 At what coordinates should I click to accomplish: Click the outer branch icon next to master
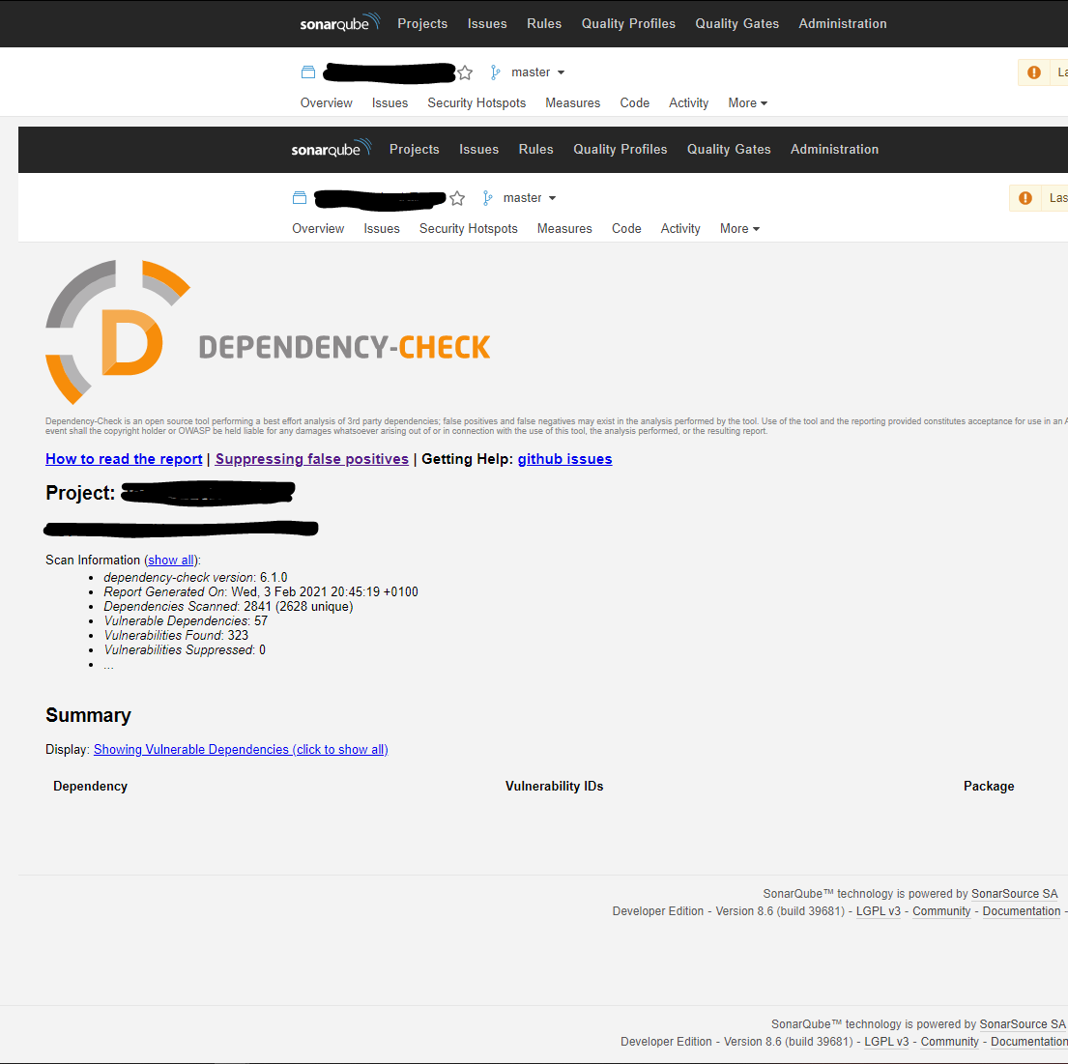(x=495, y=72)
